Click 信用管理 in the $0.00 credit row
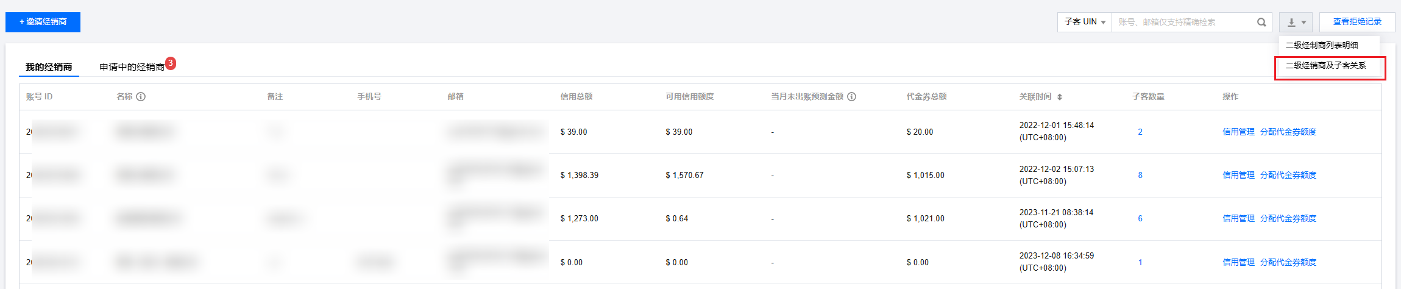The height and width of the screenshot is (289, 1401). (1238, 262)
